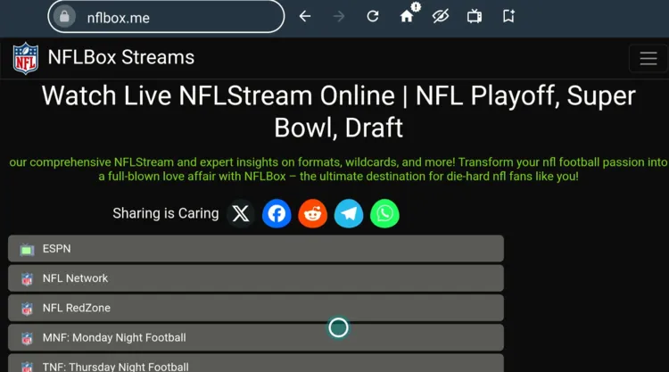Image resolution: width=669 pixels, height=372 pixels.
Task: Open MNF: Monday Night Football row
Action: (x=256, y=337)
